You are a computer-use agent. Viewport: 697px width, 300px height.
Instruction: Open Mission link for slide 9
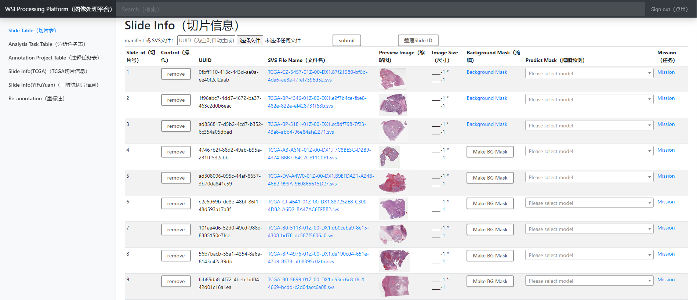coord(666,279)
